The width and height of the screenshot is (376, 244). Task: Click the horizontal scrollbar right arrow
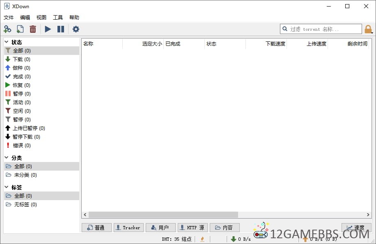(368, 214)
